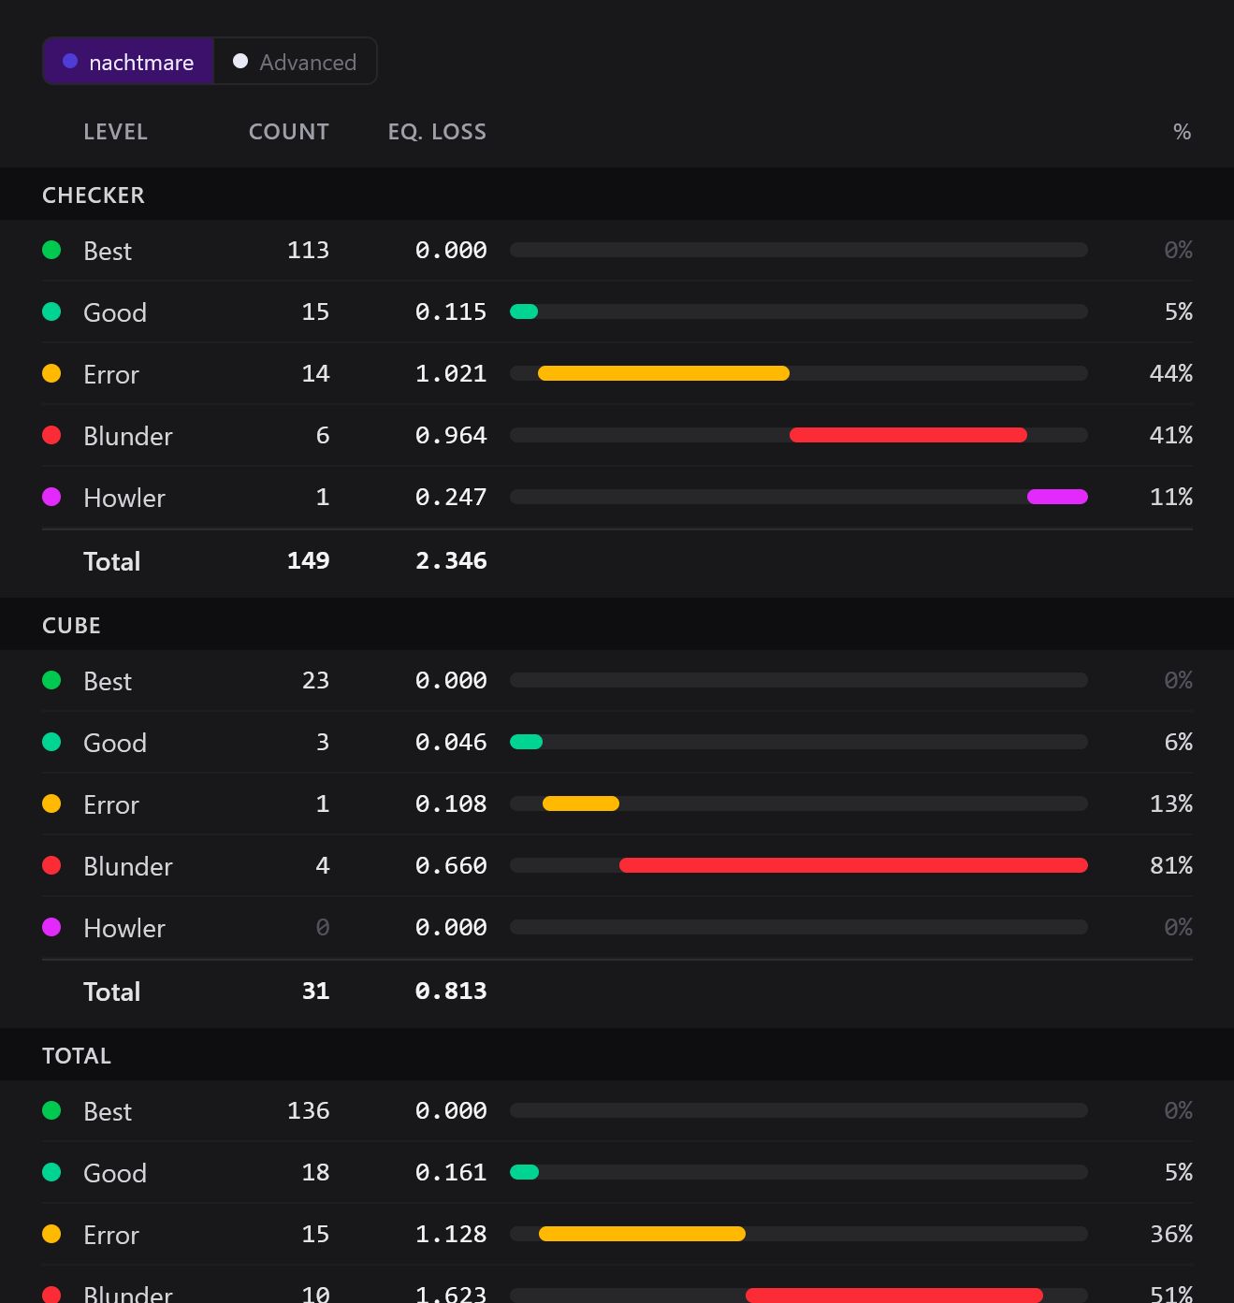Click the % column header
The image size is (1234, 1303).
(x=1183, y=132)
